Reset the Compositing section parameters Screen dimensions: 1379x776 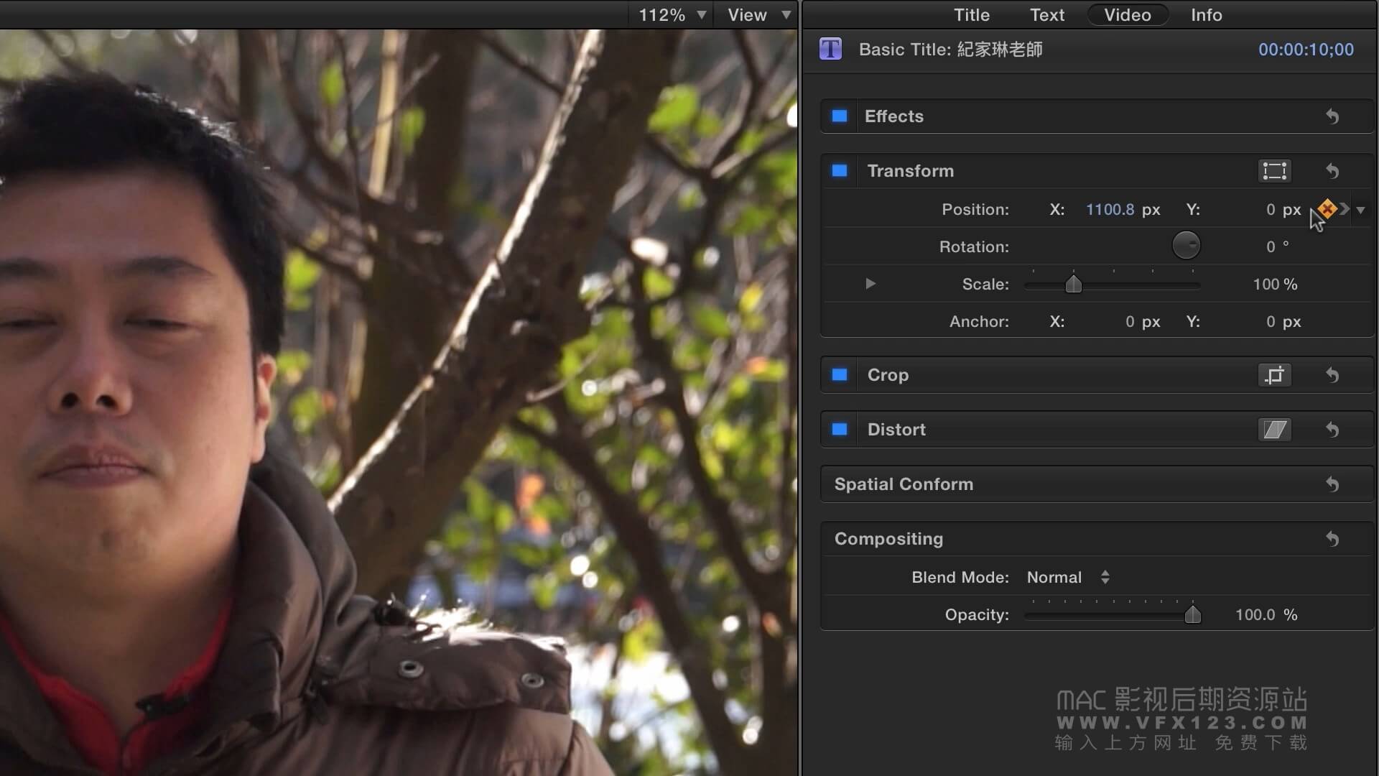coord(1332,539)
